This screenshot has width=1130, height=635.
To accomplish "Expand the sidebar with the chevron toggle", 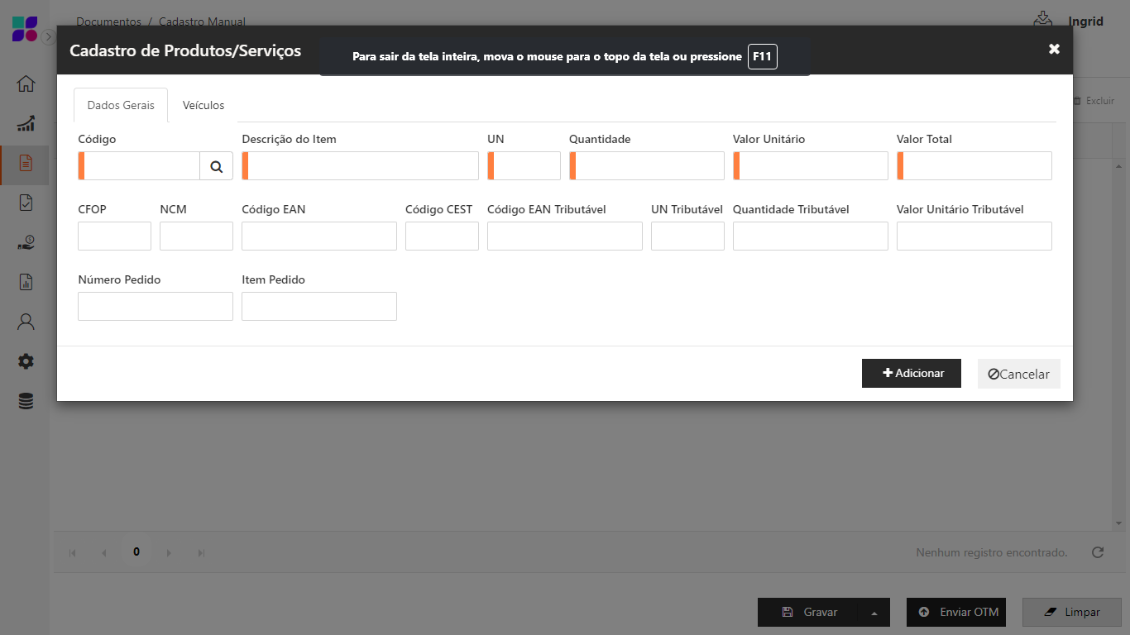I will 48,36.
